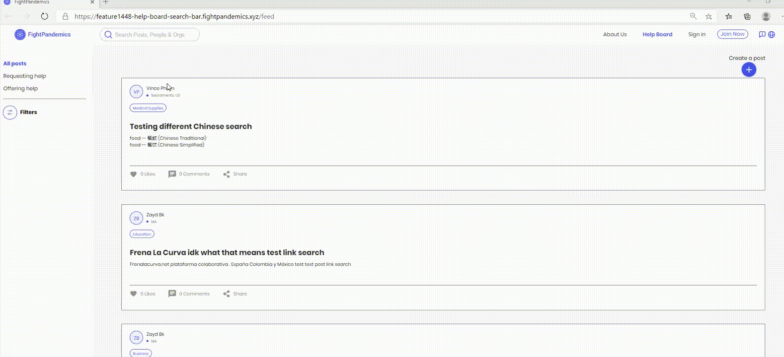Click the VP avatar on Vince's post
This screenshot has height=357, width=784.
tap(136, 92)
